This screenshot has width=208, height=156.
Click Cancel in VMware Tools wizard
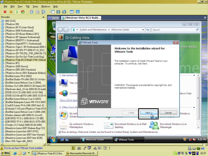[x=168, y=113]
